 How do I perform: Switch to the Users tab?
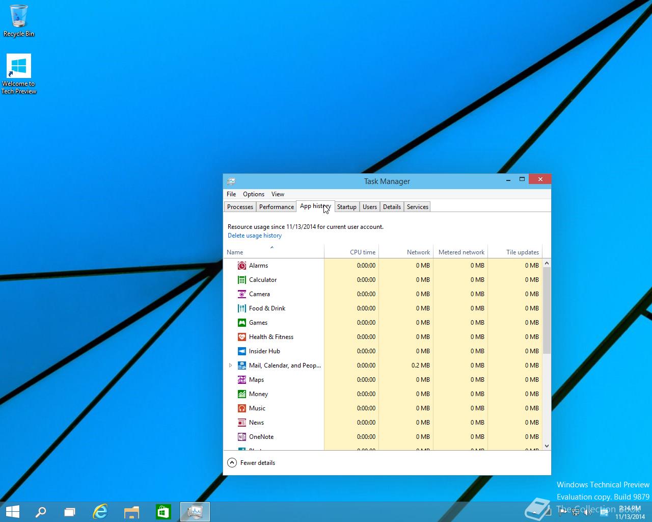click(x=370, y=207)
